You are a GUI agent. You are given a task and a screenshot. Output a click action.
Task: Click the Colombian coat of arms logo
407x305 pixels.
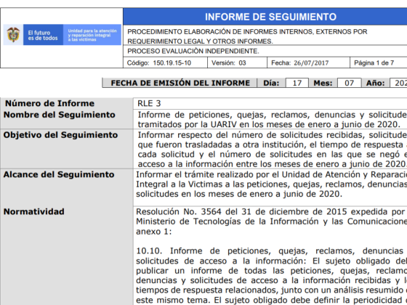click(x=13, y=35)
